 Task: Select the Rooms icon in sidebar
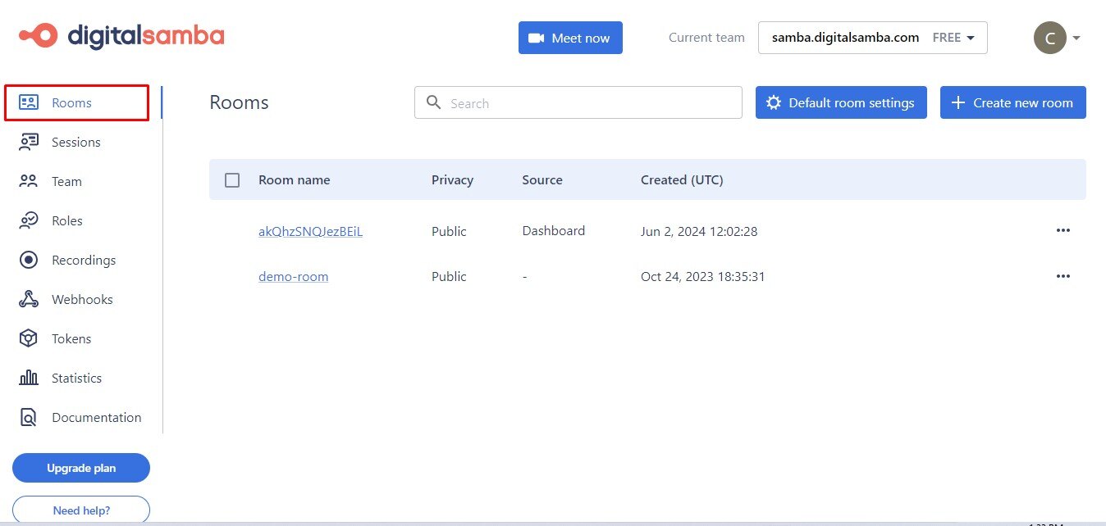(29, 102)
